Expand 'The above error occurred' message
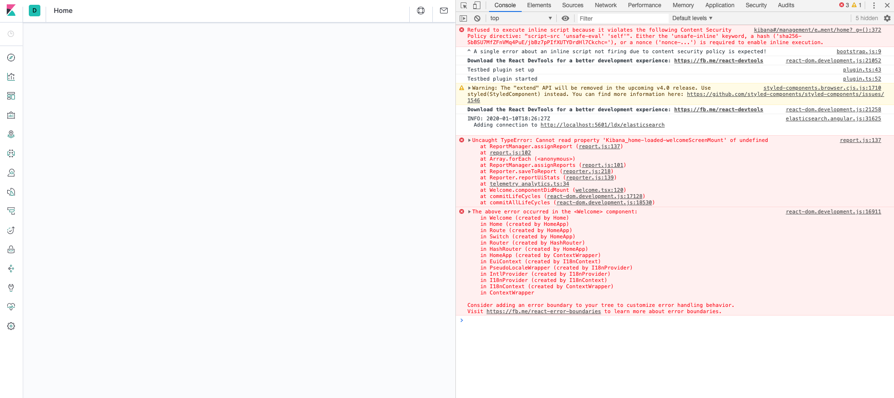The height and width of the screenshot is (398, 894). tap(470, 212)
